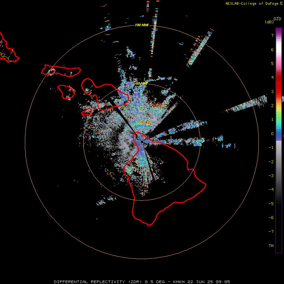Select the 3 value on the scale

point(272,92)
